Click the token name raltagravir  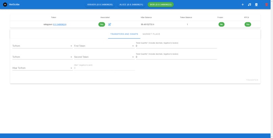pos(48,24)
